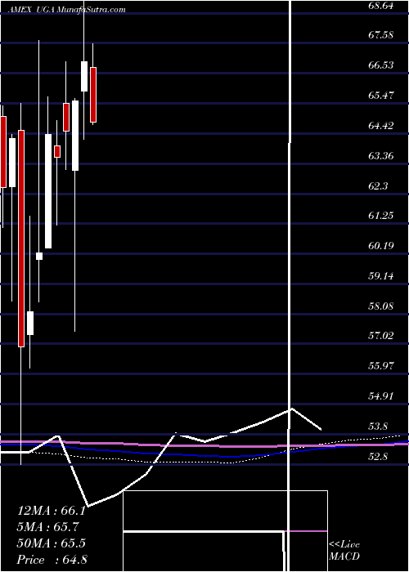Click the 52.8 price axis label
Screen dimensions: 409x572
[379, 457]
